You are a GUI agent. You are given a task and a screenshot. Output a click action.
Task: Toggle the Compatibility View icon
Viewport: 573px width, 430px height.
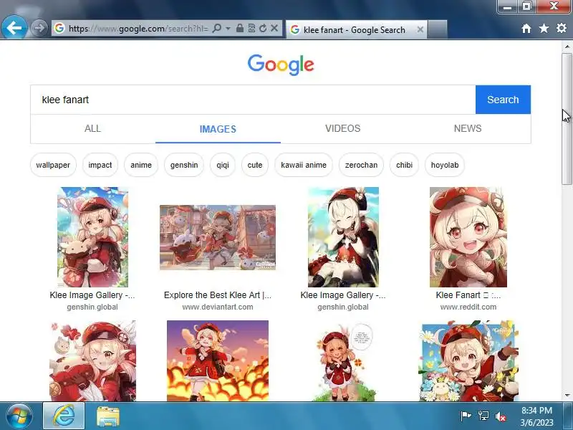click(251, 28)
